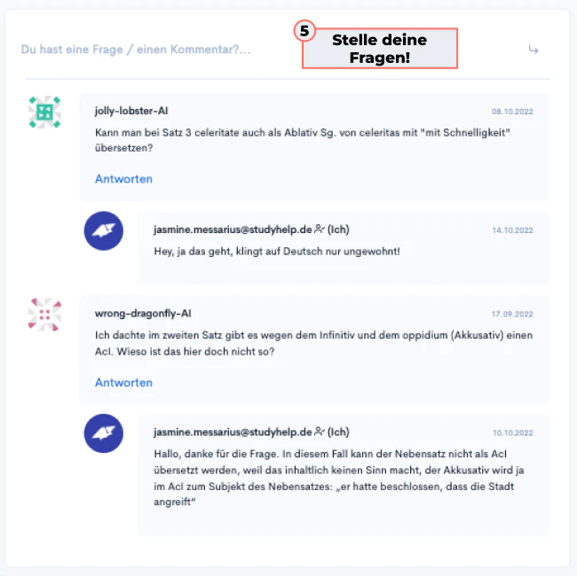Click the submit arrow icon in comment field

[x=534, y=50]
